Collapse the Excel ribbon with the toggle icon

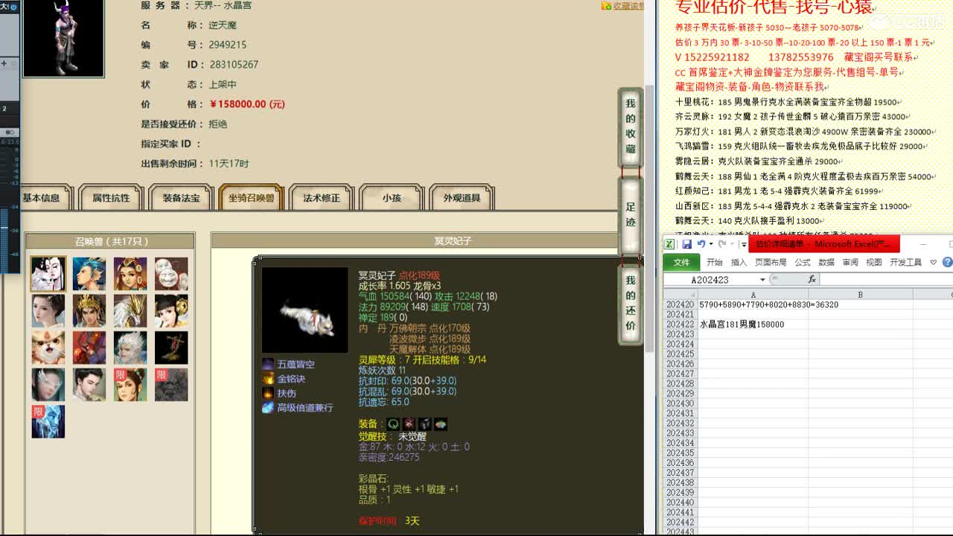coord(934,262)
